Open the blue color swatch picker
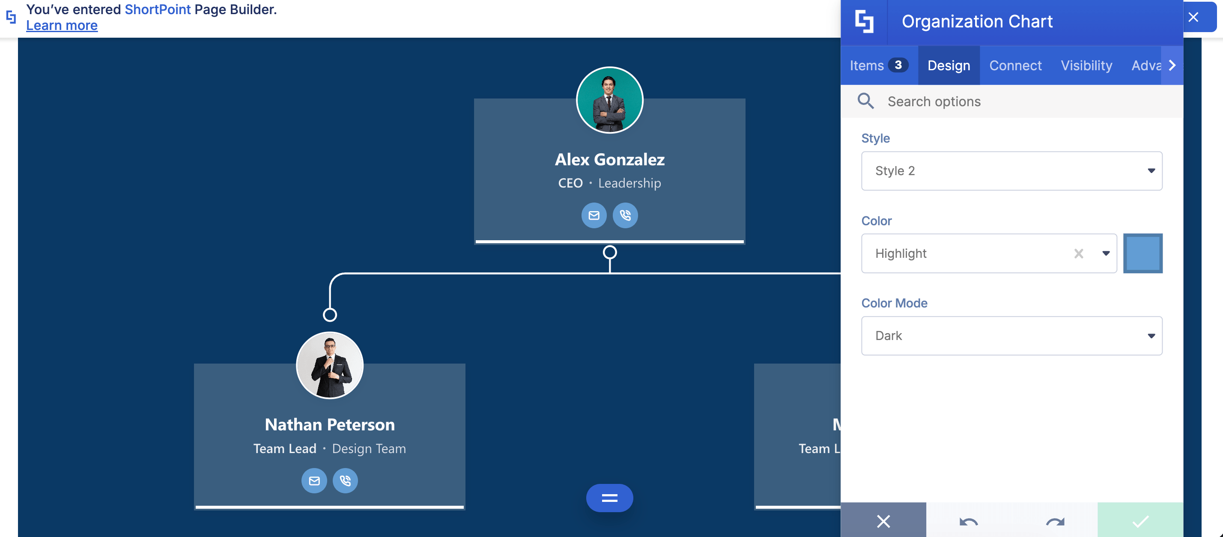1223x537 pixels. pos(1143,254)
